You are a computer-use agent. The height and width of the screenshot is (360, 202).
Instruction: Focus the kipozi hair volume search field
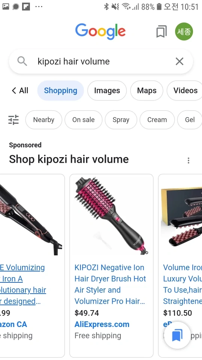click(101, 61)
